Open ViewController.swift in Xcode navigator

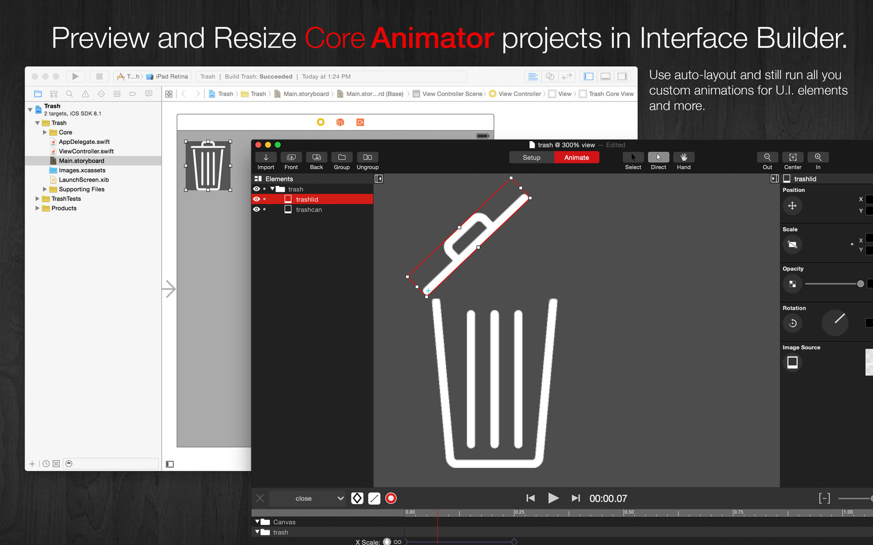(86, 152)
